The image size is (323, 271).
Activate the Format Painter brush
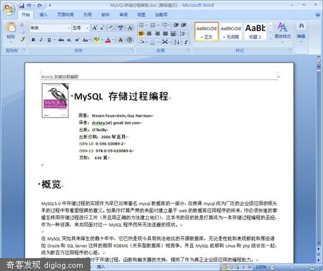pos(22,39)
